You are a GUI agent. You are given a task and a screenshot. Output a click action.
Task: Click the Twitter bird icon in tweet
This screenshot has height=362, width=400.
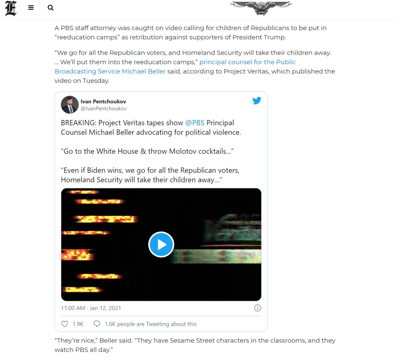click(257, 100)
